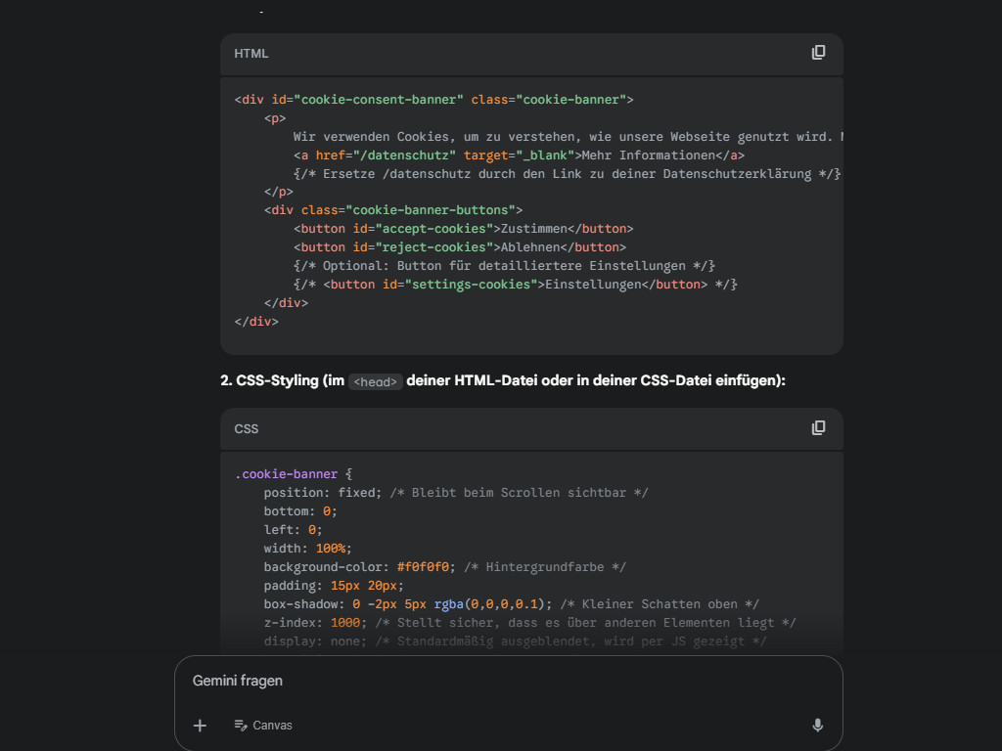1002x751 pixels.
Task: Click the #f0f0f0 background color value
Action: tap(423, 567)
